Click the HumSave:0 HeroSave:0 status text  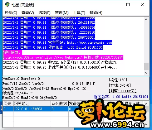click(x=21, y=79)
